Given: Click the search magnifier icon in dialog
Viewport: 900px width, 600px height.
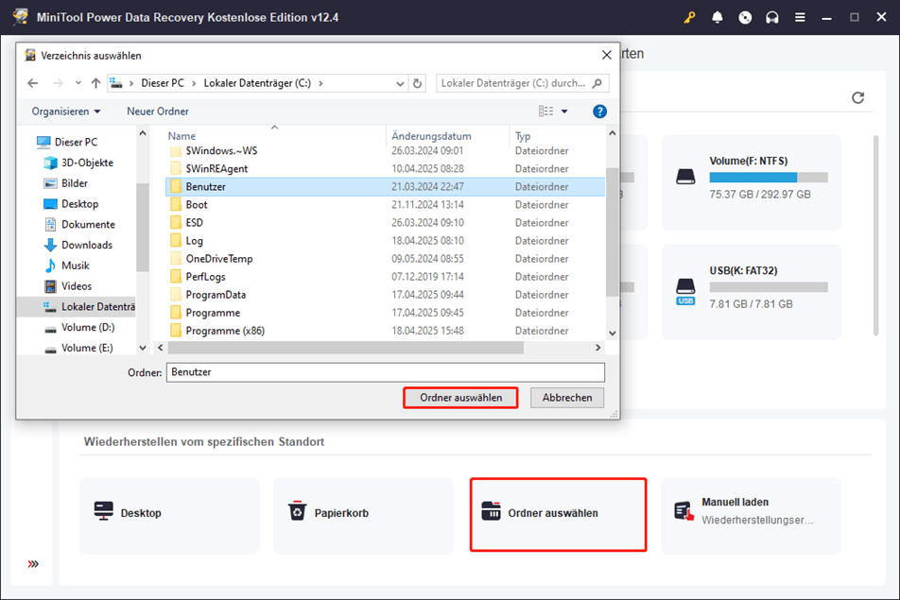Looking at the screenshot, I should [x=597, y=83].
